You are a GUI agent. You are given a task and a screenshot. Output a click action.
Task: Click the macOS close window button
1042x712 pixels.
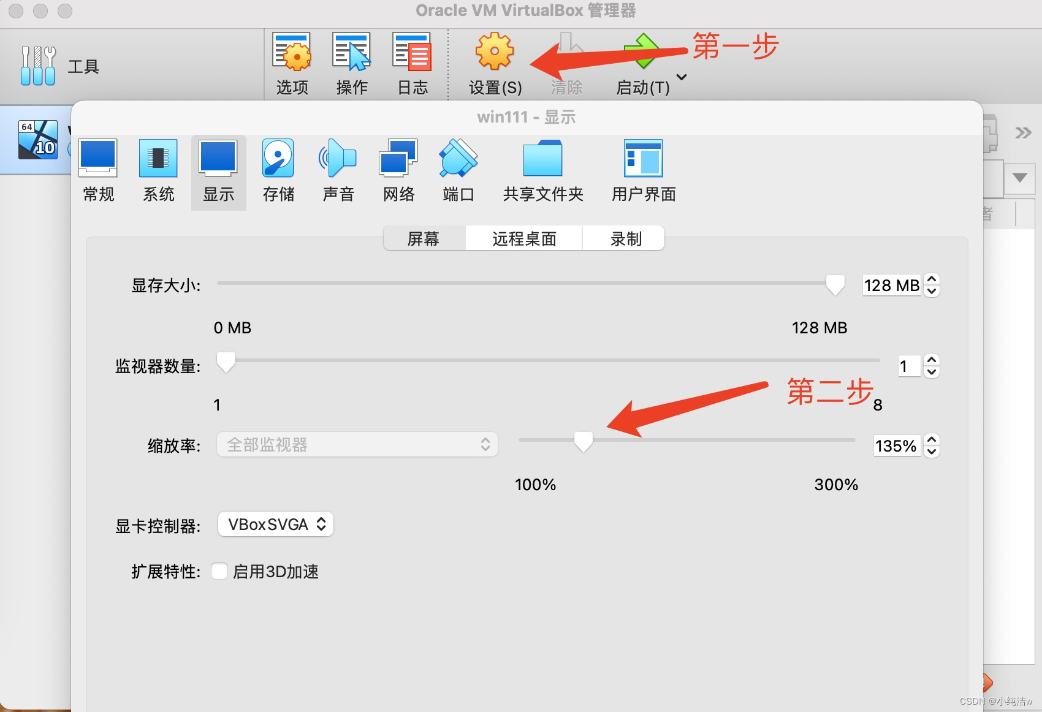point(16,10)
